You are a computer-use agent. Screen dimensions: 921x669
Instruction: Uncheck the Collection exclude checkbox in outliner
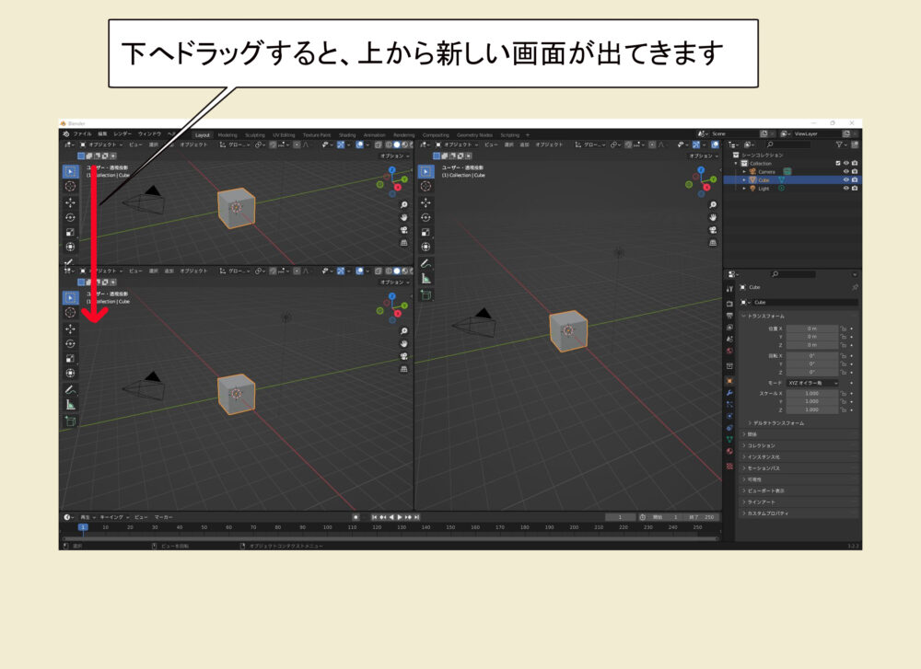(x=837, y=163)
